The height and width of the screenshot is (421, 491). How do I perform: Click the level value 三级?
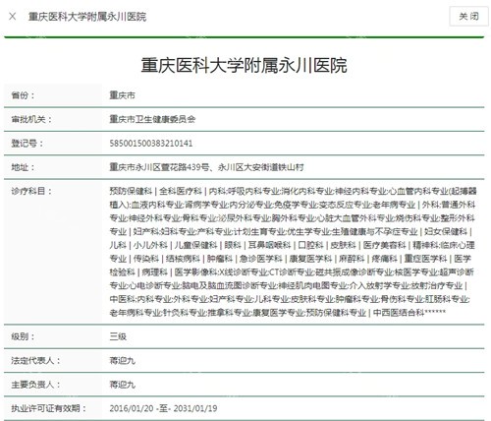pos(118,336)
